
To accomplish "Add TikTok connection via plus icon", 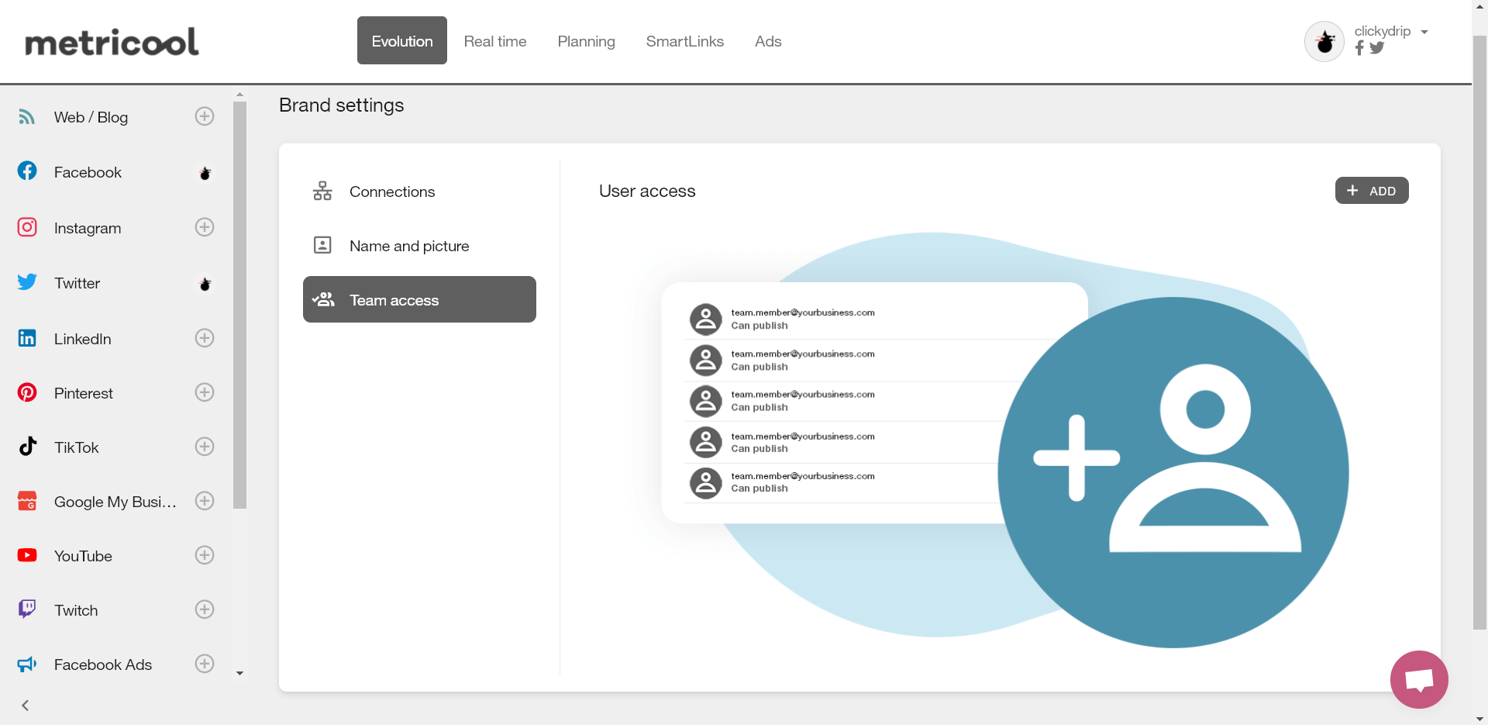I will coord(205,447).
